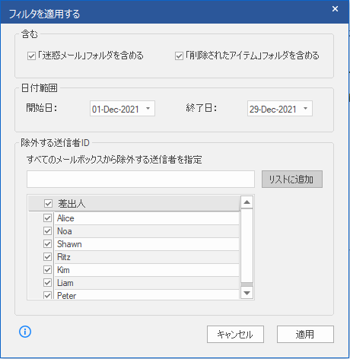Image resolution: width=350 pixels, height=359 pixels.
Task: Uncheck the Kim sender checkbox
Action: point(47,269)
